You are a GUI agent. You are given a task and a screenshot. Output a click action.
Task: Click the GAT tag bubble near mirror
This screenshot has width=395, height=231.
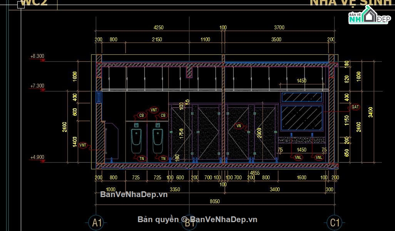(x=355, y=107)
